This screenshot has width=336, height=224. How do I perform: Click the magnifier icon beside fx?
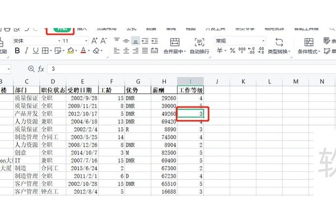31,69
